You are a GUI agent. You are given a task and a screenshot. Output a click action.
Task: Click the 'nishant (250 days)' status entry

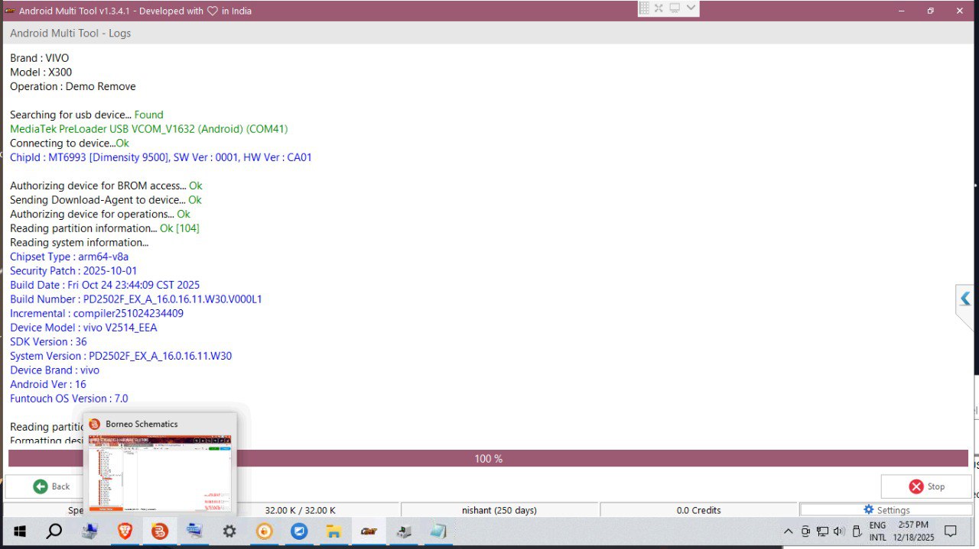click(x=499, y=510)
